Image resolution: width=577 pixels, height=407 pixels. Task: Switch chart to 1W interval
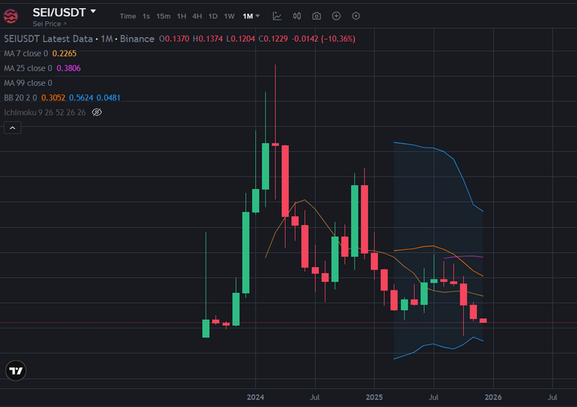click(x=229, y=16)
